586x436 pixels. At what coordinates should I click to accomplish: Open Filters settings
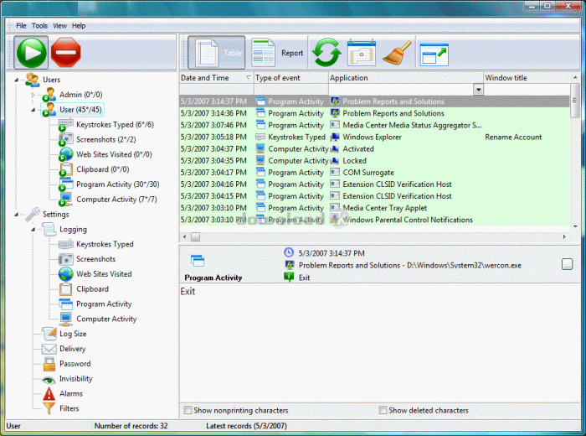(69, 408)
